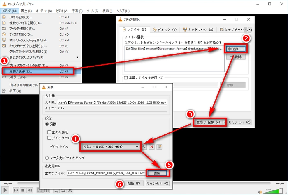Screen dimensions: 288x195
Task: Click the 追加... add file button
Action: (236, 49)
